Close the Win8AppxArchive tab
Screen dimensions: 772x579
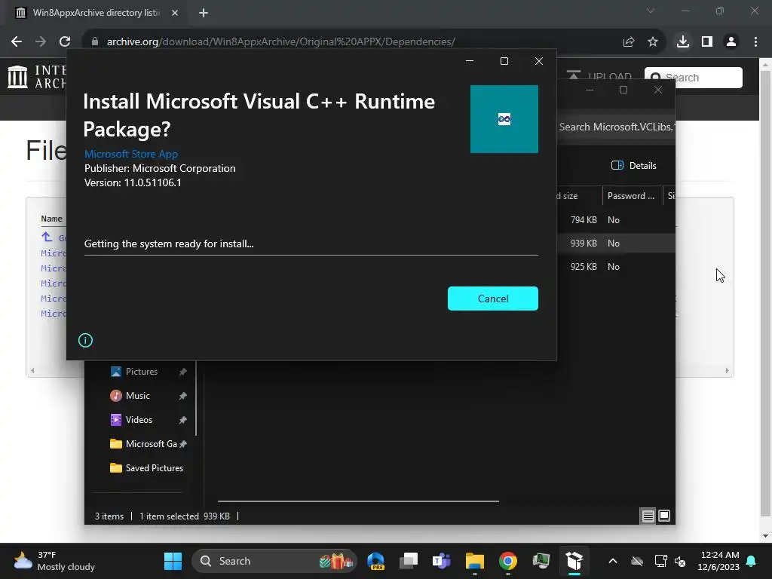pos(175,13)
